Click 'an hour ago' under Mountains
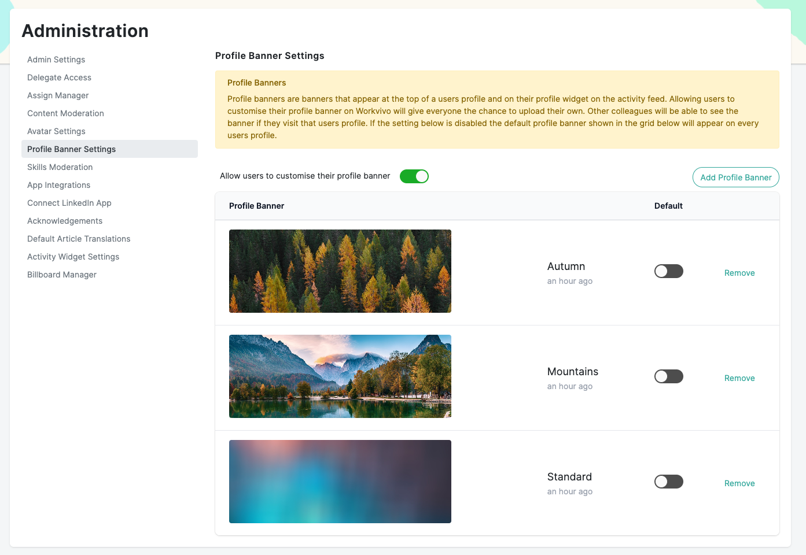The height and width of the screenshot is (555, 806). coord(570,386)
